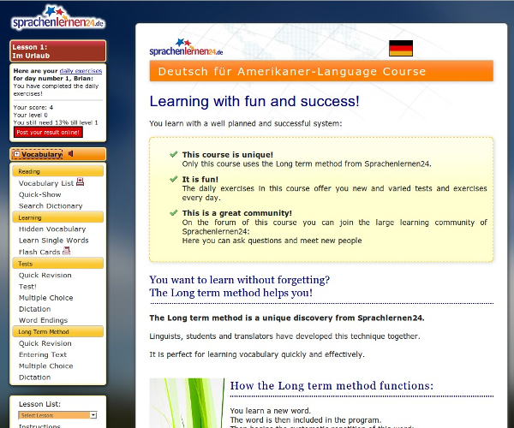Open Flash Cards
The width and height of the screenshot is (514, 428).
click(39, 253)
